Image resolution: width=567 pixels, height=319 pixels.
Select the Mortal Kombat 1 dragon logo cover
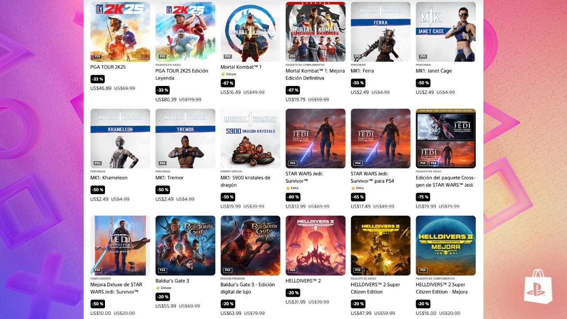click(x=250, y=31)
